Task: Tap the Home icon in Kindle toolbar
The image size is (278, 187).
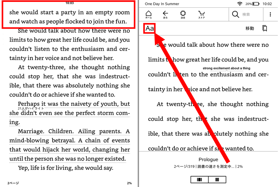Action: (x=149, y=14)
